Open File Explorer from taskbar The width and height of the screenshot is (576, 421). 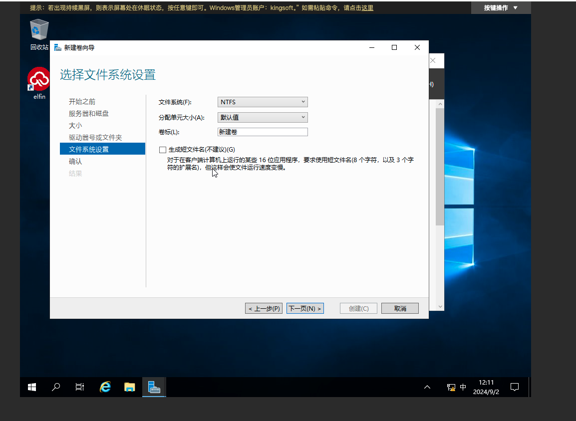tap(130, 387)
